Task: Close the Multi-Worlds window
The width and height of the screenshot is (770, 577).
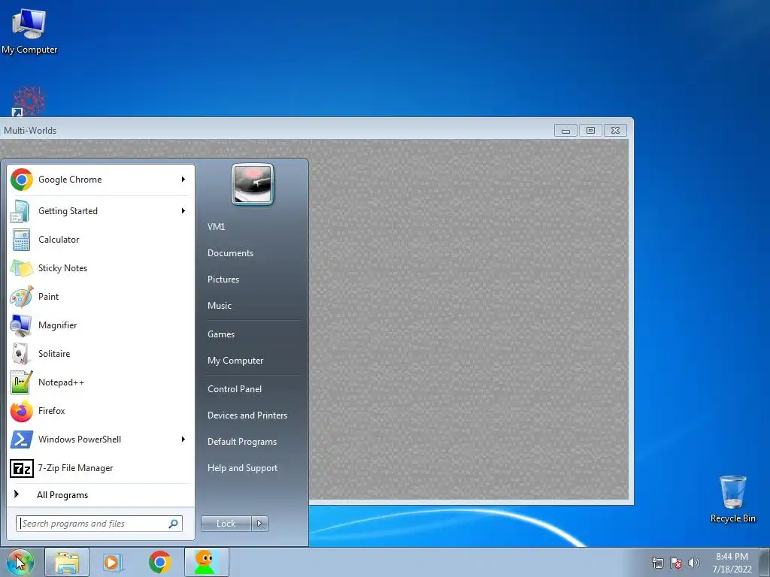Action: [615, 131]
